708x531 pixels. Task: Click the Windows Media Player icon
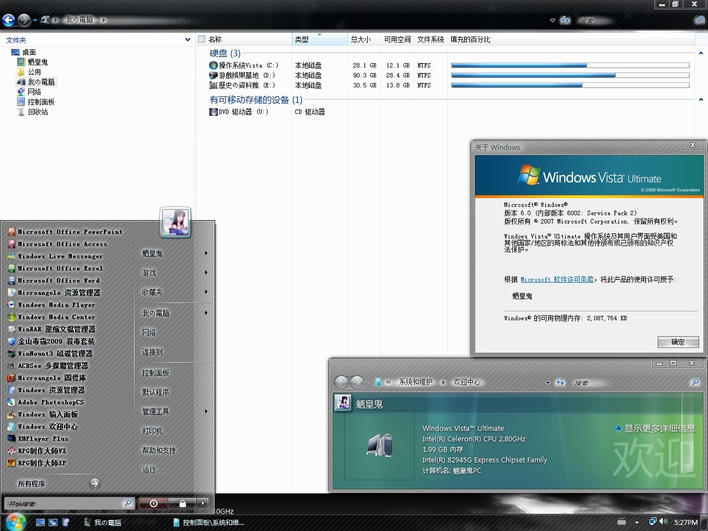11,305
